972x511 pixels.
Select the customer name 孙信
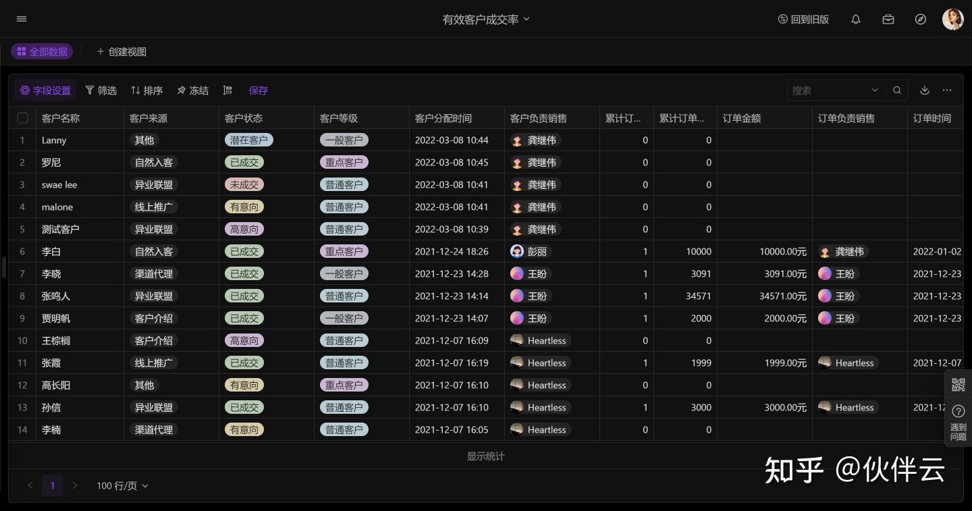51,408
